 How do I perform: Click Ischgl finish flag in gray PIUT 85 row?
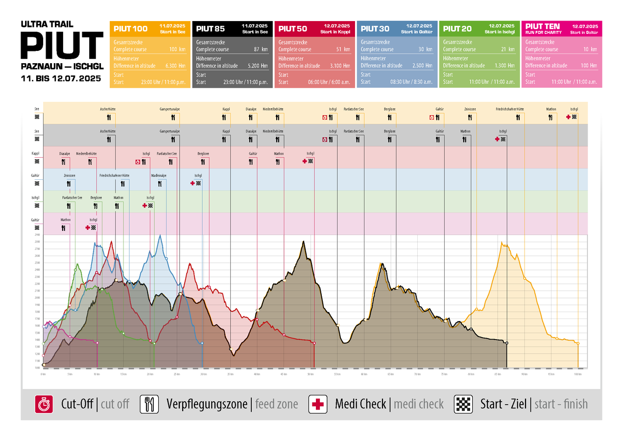(x=503, y=139)
